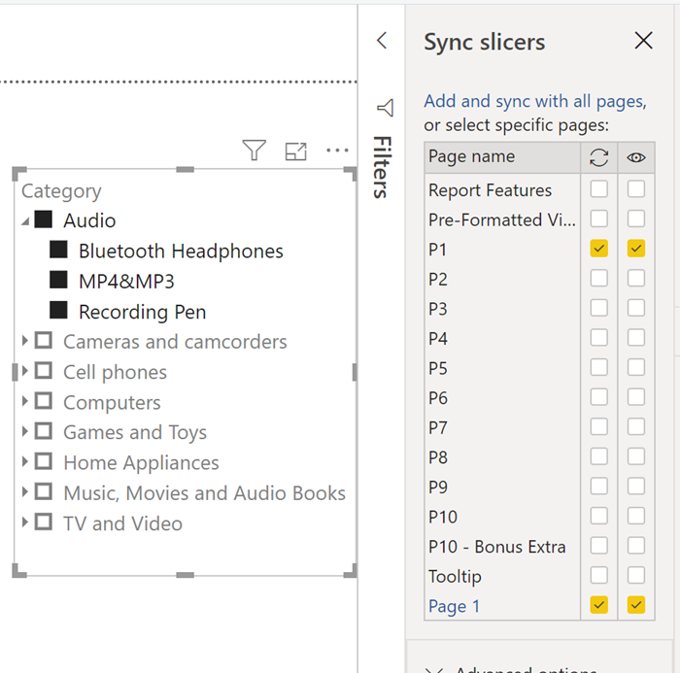
Task: Expand the Computers category node
Action: point(25,402)
